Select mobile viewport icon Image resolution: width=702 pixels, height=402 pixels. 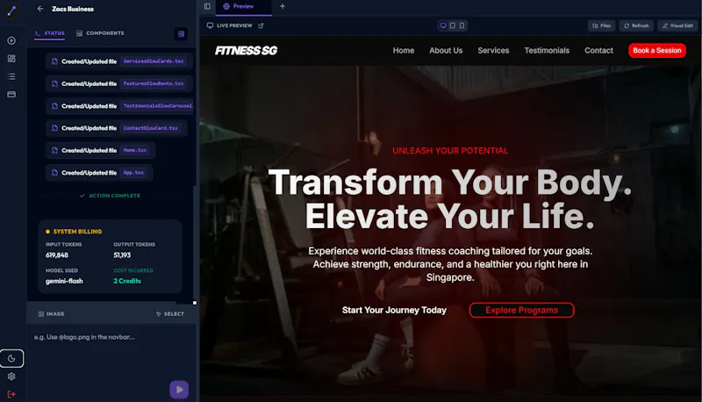click(x=462, y=25)
